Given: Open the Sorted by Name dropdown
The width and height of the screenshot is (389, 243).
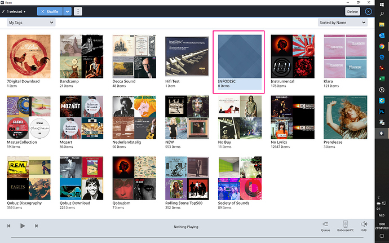Looking at the screenshot, I should 343,23.
